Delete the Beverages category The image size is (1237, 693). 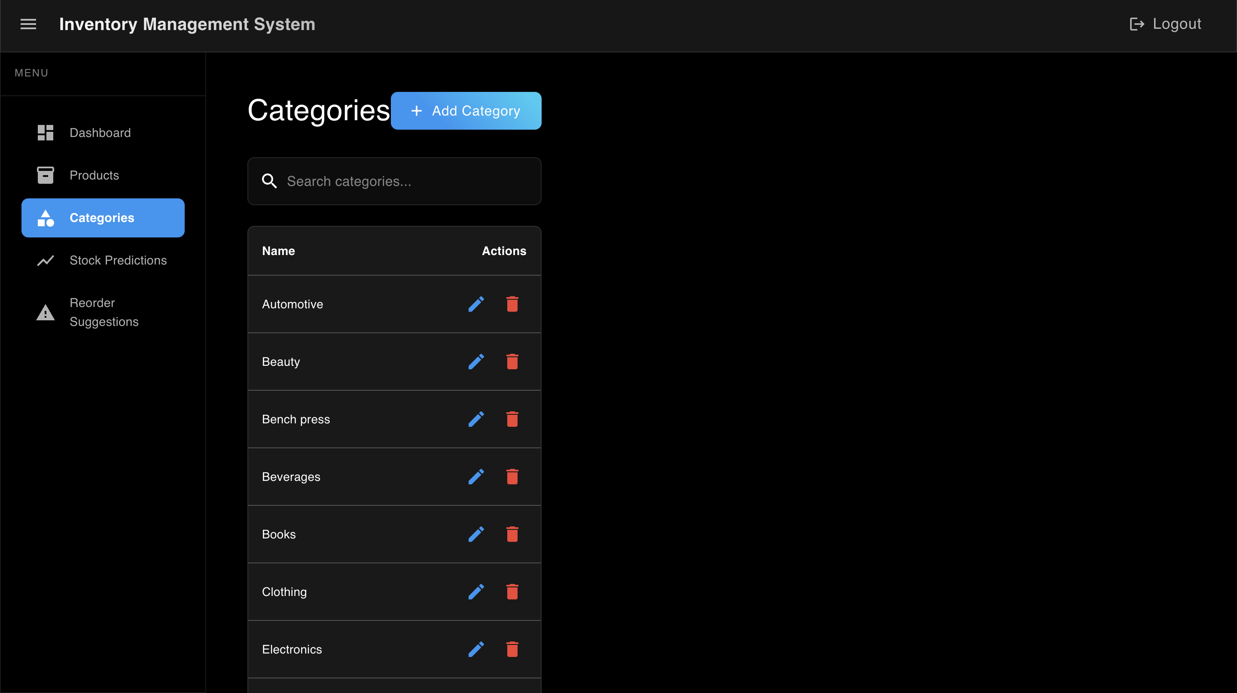click(512, 477)
